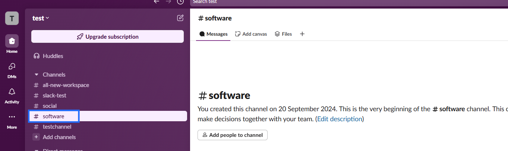The height and width of the screenshot is (151, 508).
Task: Click the headphones icon beside Huddles
Action: click(x=37, y=56)
